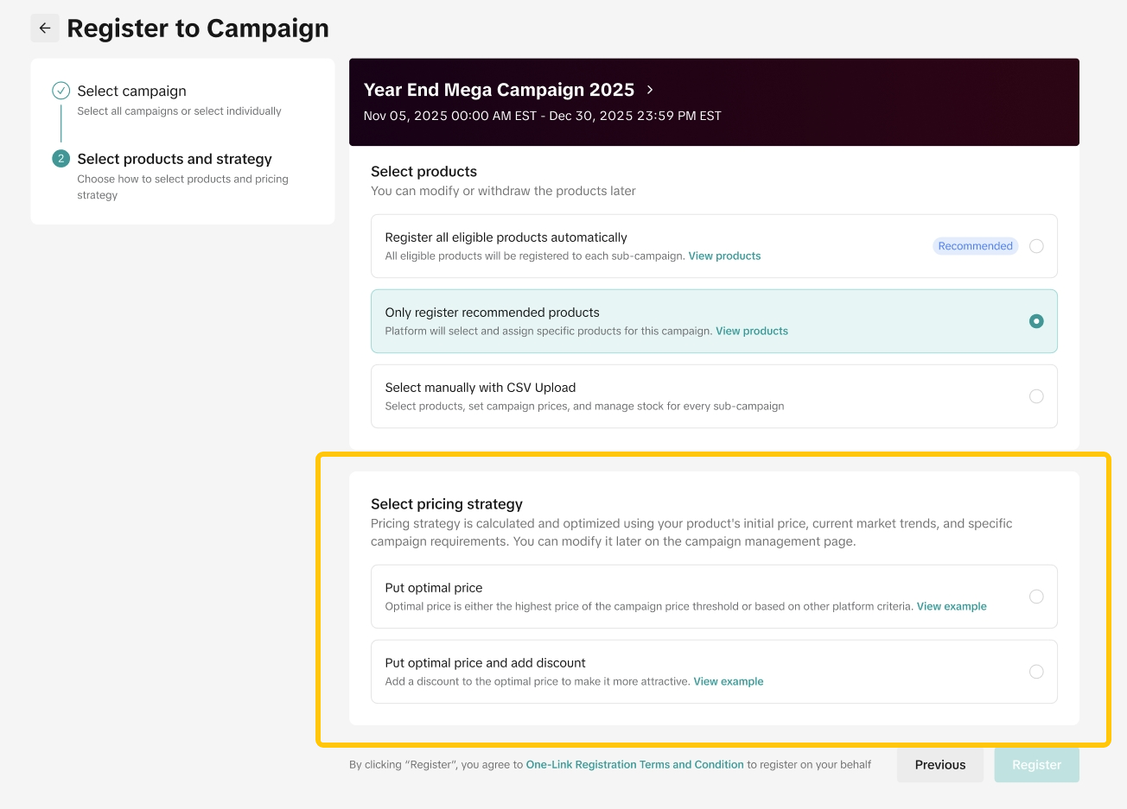1127x809 pixels.
Task: Go to Select products and strategy step
Action: [x=175, y=160]
